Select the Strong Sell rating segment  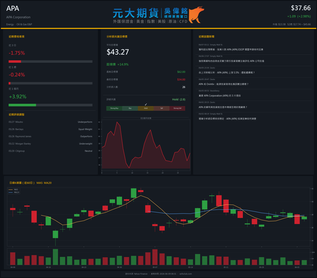(178, 109)
